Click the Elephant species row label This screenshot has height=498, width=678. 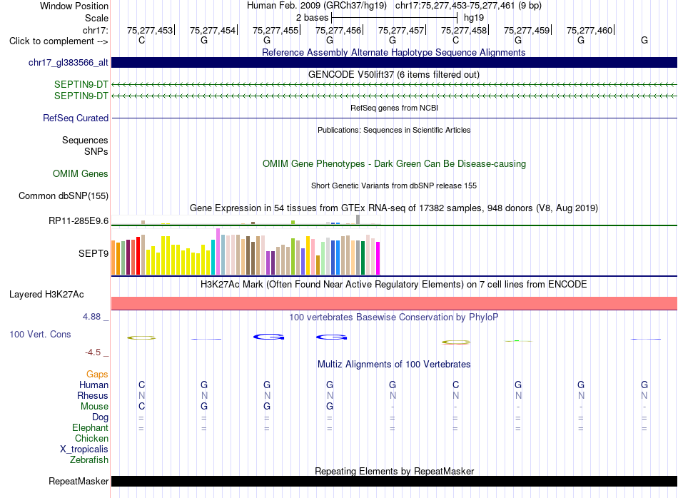pyautogui.click(x=90, y=428)
